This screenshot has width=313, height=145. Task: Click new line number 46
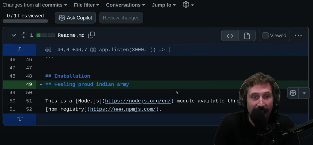click(x=29, y=60)
